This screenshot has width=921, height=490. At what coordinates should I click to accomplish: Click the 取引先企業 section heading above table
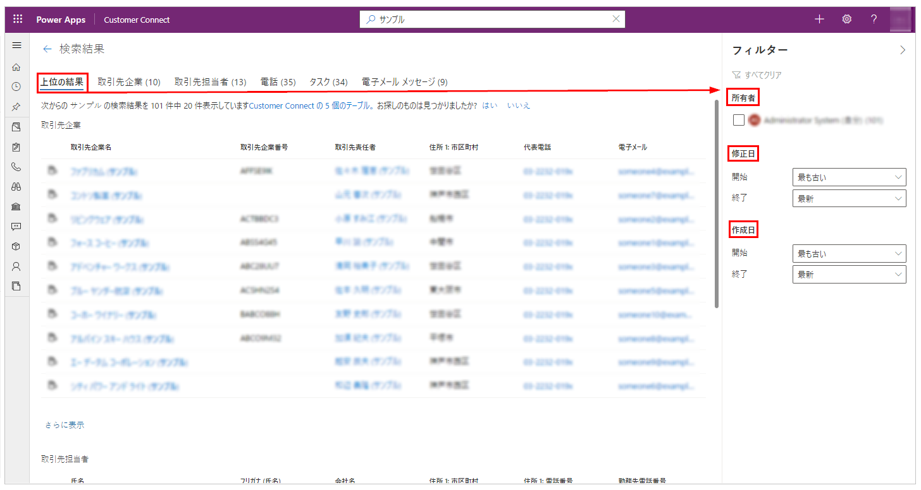[x=61, y=126]
